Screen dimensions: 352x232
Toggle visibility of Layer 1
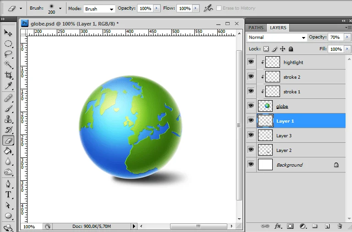[x=251, y=120]
